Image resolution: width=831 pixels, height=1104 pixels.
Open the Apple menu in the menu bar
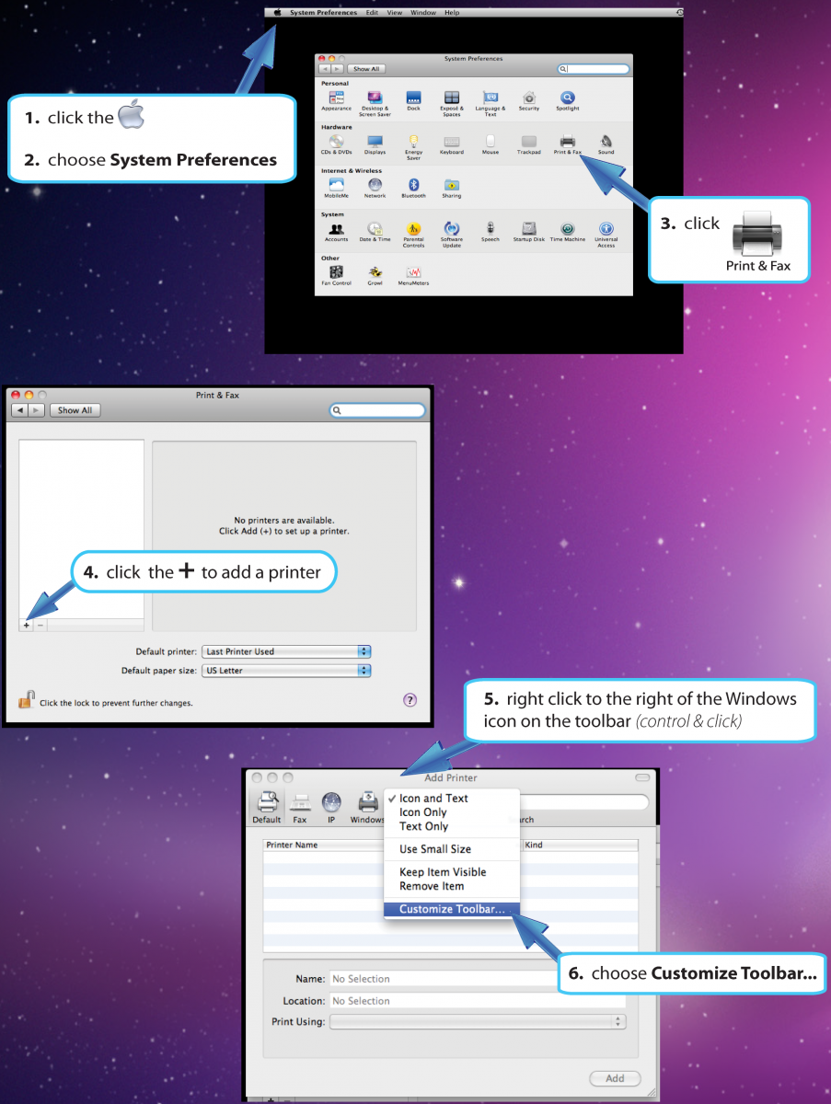coord(277,13)
